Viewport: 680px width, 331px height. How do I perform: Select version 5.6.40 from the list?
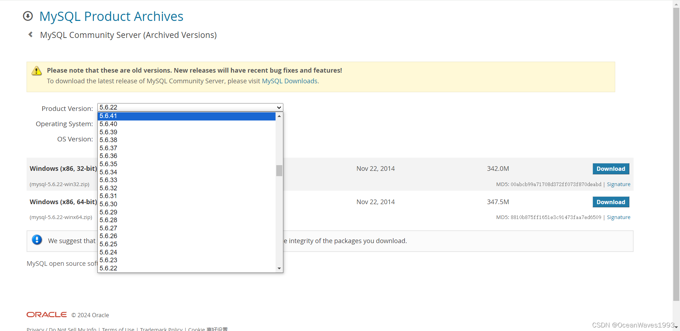click(187, 124)
